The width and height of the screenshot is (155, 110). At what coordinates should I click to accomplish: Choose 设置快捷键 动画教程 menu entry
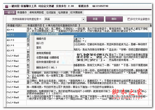click(x=47, y=57)
